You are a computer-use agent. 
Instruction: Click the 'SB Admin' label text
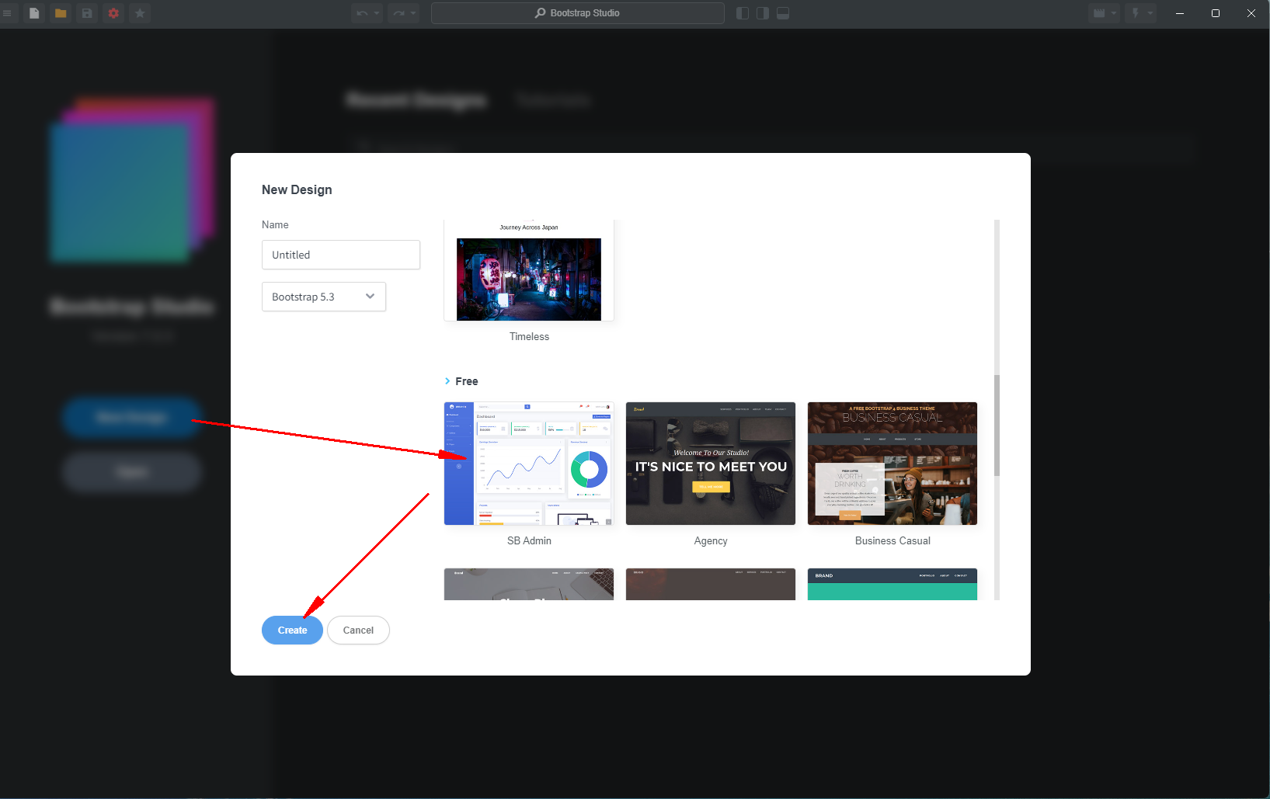pyautogui.click(x=529, y=541)
